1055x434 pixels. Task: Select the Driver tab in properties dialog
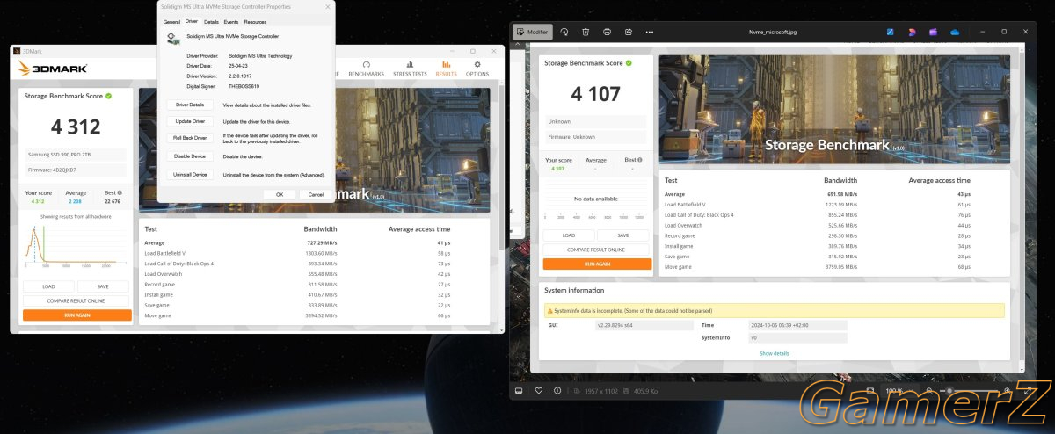click(191, 21)
